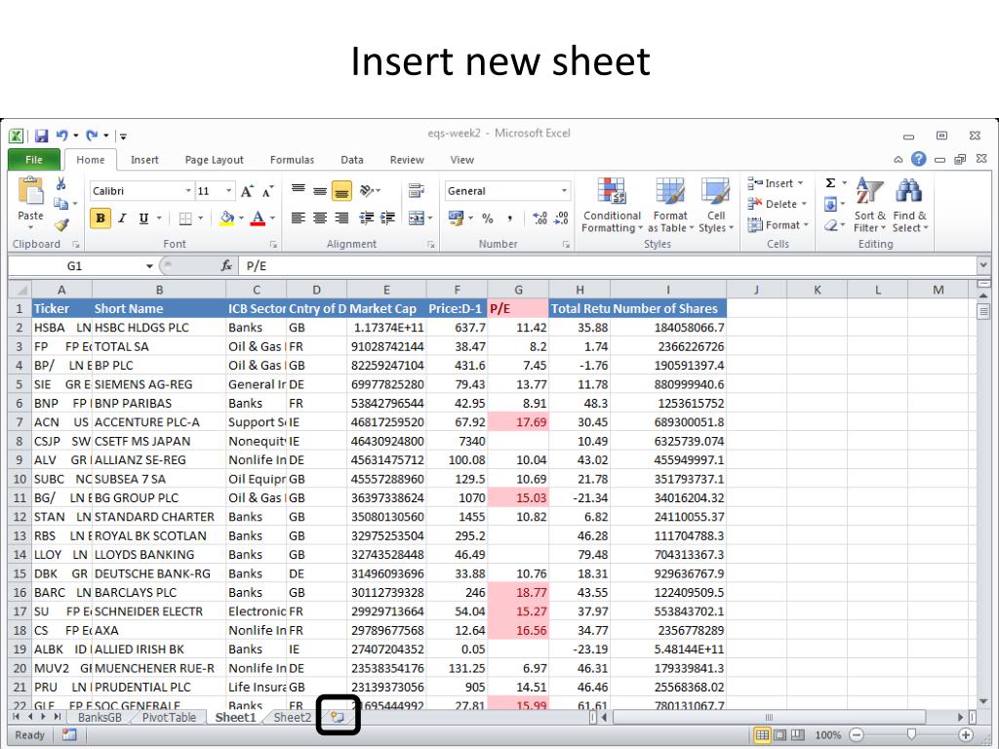Expand the Name Box dropdown arrow
999x749 pixels.
point(149,266)
